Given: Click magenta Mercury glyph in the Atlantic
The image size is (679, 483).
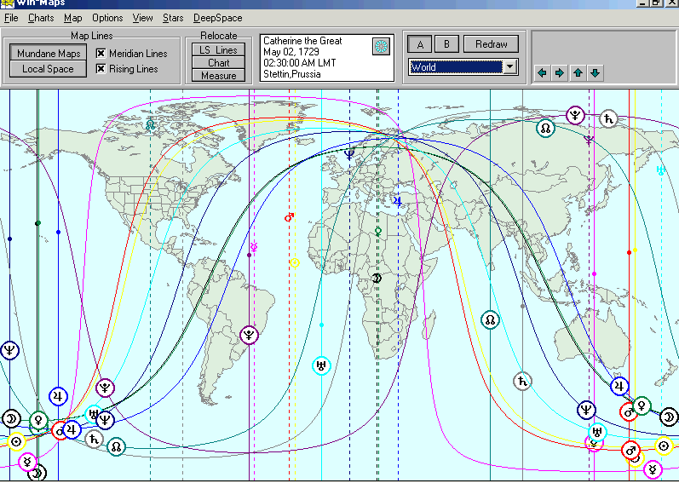Looking at the screenshot, I should (x=254, y=247).
